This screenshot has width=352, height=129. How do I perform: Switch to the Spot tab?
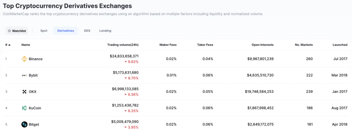[x=44, y=31]
